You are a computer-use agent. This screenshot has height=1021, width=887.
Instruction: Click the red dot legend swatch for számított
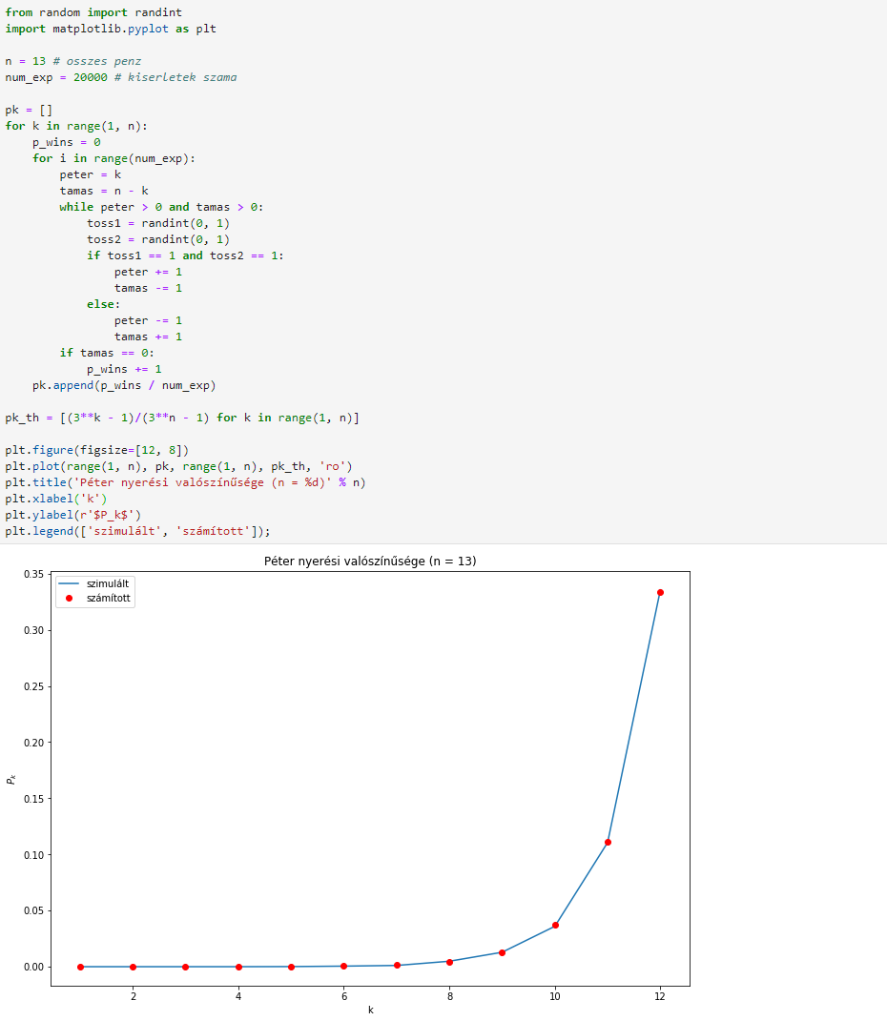[69, 598]
